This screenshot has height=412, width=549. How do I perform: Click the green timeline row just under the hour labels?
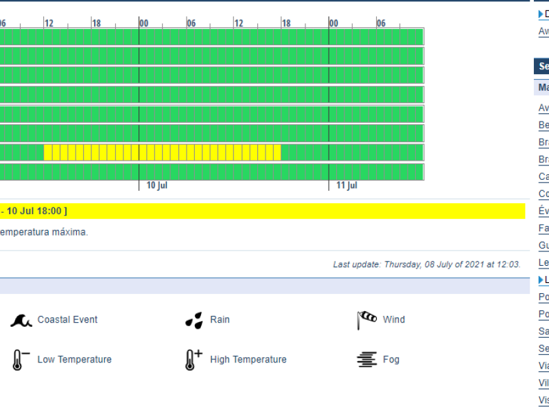(x=212, y=37)
